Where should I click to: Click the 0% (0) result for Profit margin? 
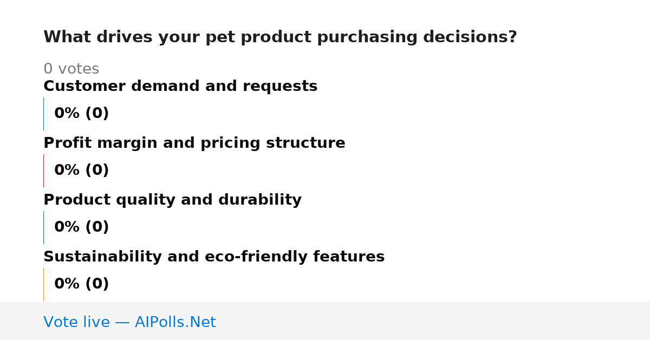81,171
